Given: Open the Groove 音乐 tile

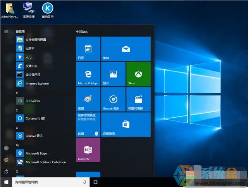Looking at the screenshot, I should [113, 99].
